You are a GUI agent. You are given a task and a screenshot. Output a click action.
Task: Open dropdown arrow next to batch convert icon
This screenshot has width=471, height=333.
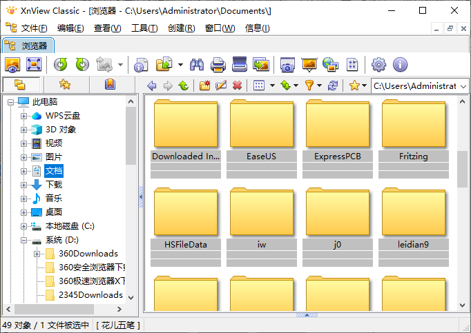point(180,65)
